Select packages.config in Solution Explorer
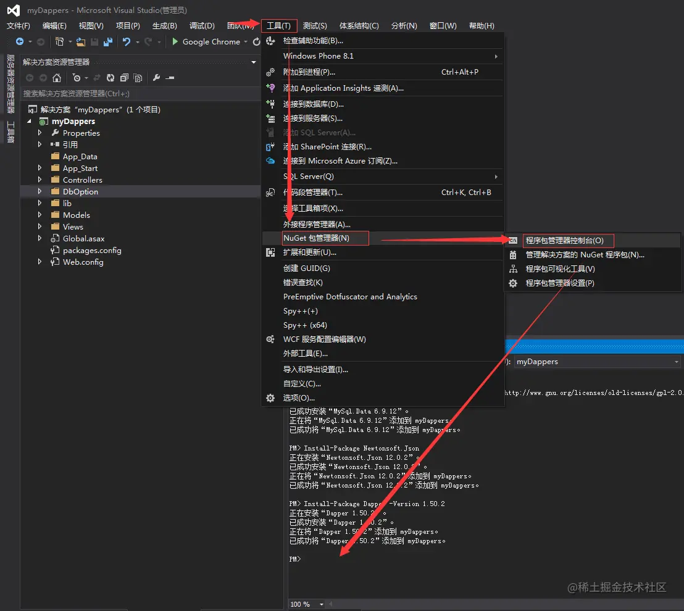 (91, 251)
